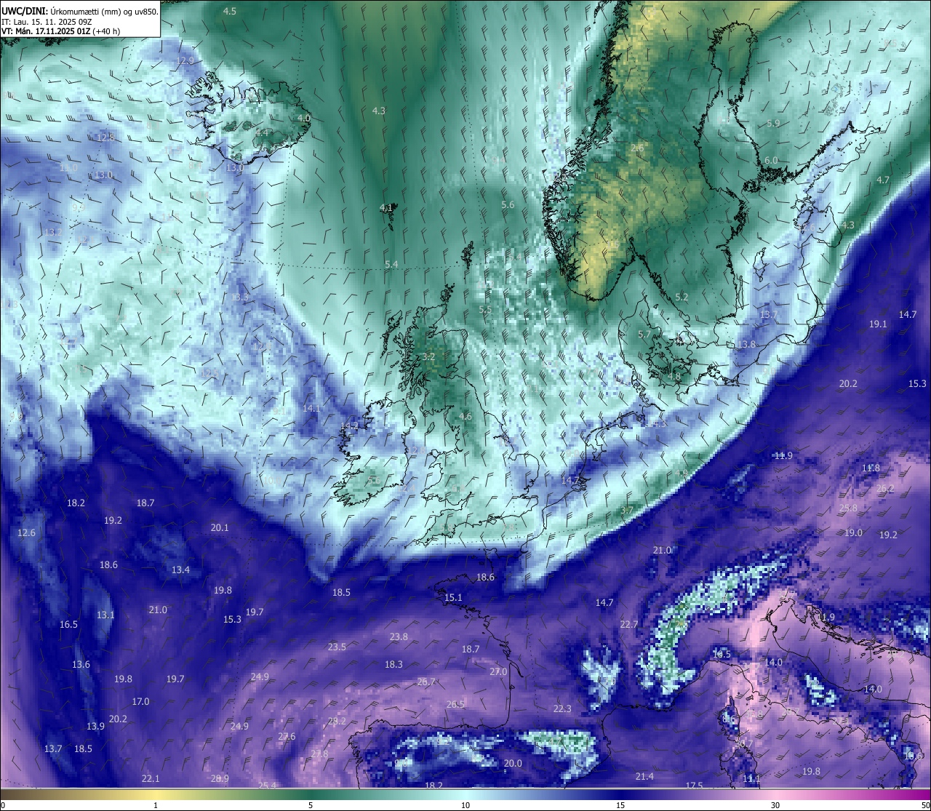Image resolution: width=931 pixels, height=811 pixels.
Task: Click the 13.4 value on the map
Action: 180,570
